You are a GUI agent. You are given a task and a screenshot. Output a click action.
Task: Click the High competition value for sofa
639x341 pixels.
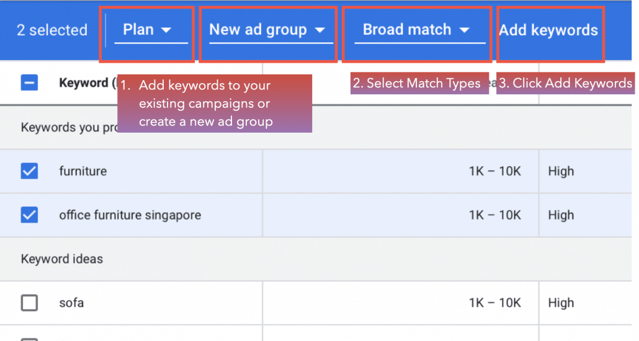click(561, 303)
